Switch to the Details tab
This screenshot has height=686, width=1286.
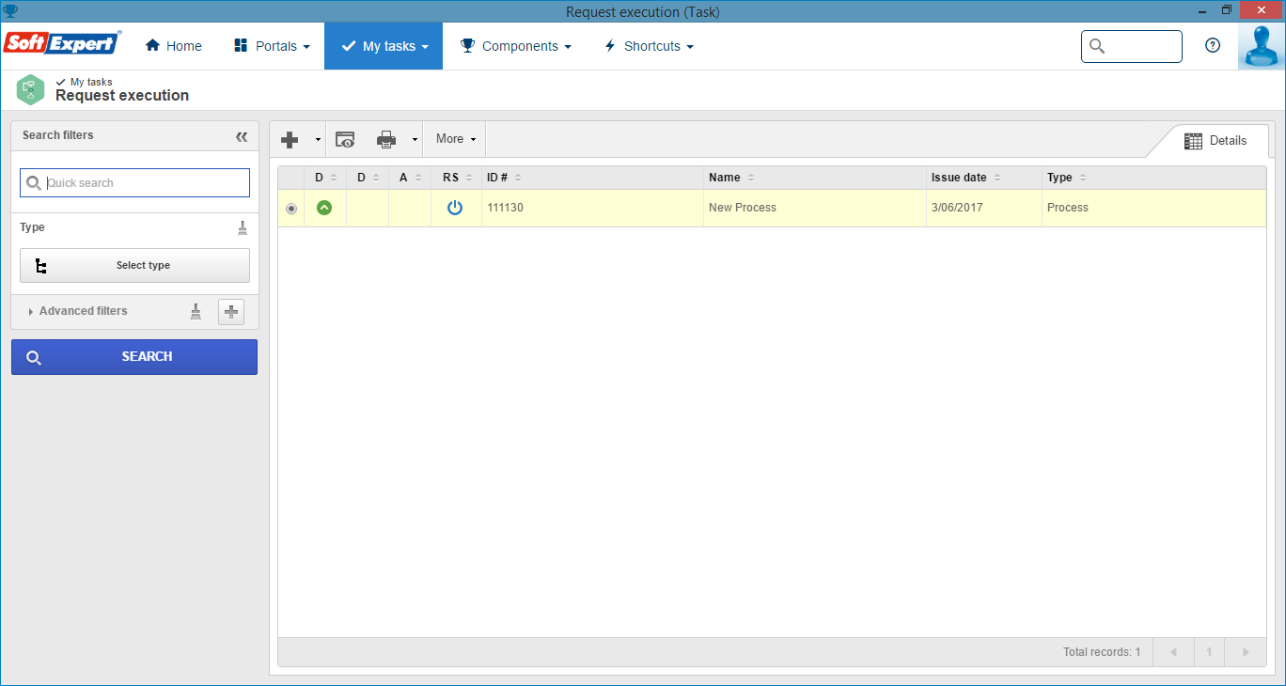(x=1215, y=141)
